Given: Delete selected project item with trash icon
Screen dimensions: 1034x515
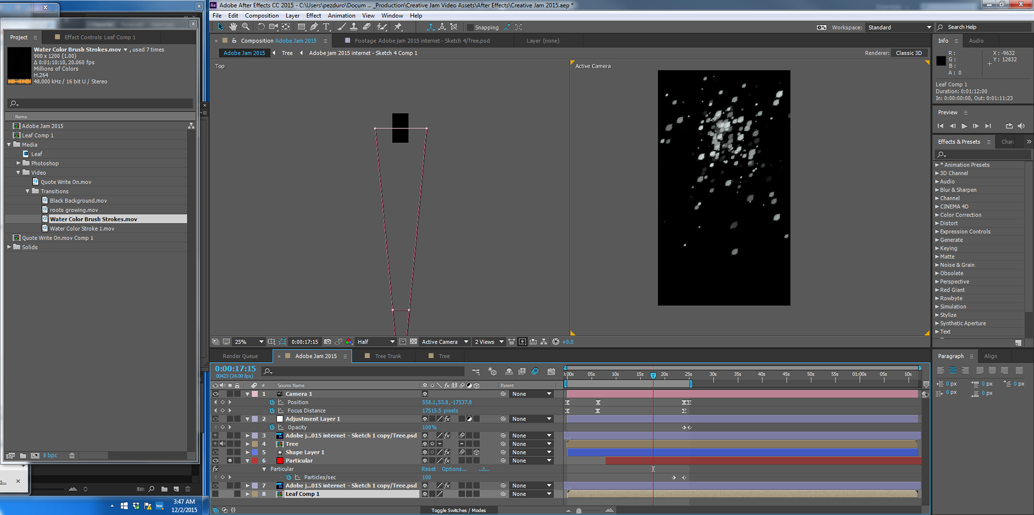Looking at the screenshot, I should 72,456.
